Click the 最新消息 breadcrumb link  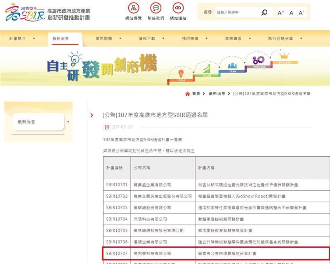click(217, 94)
